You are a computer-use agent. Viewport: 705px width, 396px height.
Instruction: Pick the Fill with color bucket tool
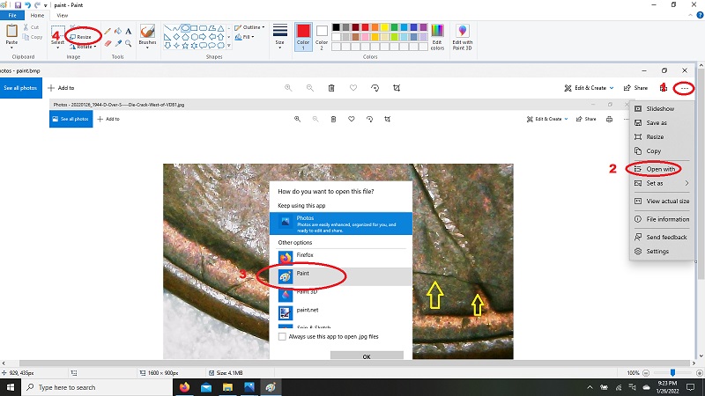pyautogui.click(x=118, y=32)
